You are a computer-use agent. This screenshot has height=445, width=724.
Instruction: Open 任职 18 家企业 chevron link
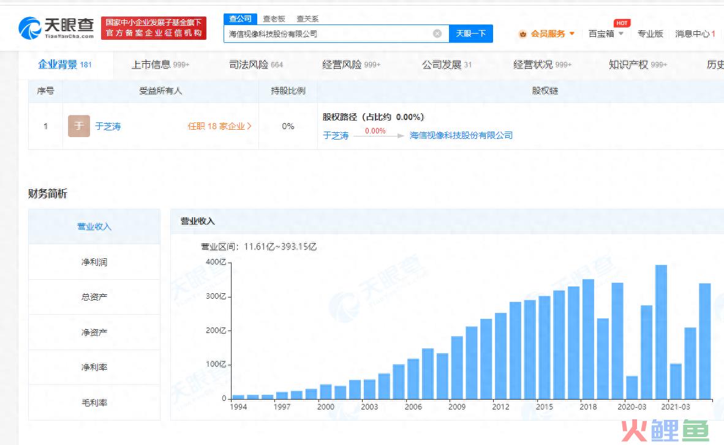pyautogui.click(x=220, y=126)
